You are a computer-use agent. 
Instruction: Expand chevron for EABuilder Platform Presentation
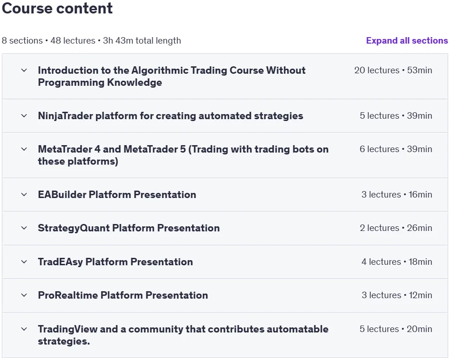pos(24,194)
